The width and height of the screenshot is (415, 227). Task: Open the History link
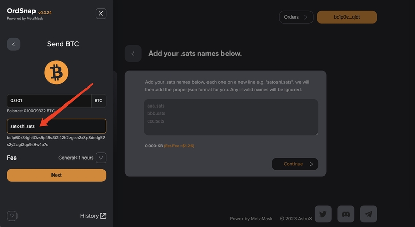pos(93,216)
